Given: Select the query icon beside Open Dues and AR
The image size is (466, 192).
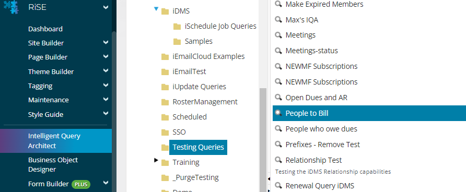Looking at the screenshot, I should coord(278,98).
